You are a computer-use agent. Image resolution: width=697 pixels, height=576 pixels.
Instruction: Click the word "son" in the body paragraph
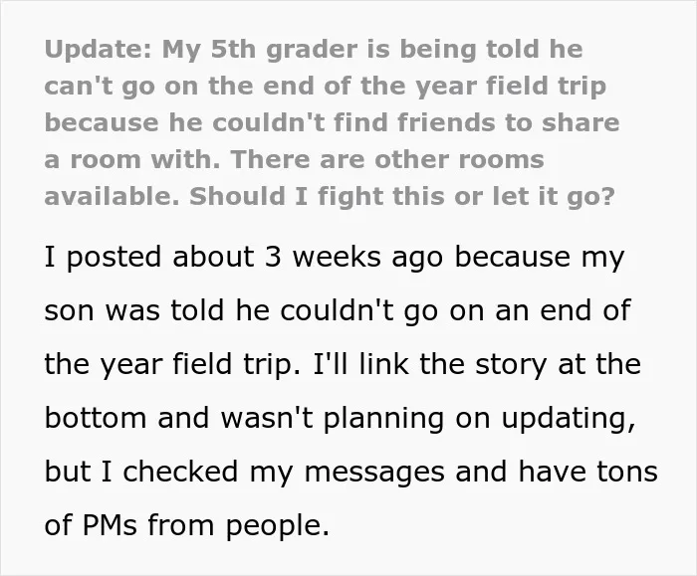click(69, 310)
